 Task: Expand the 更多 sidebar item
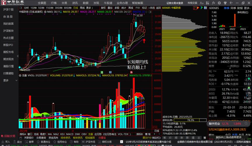(x=6, y=80)
